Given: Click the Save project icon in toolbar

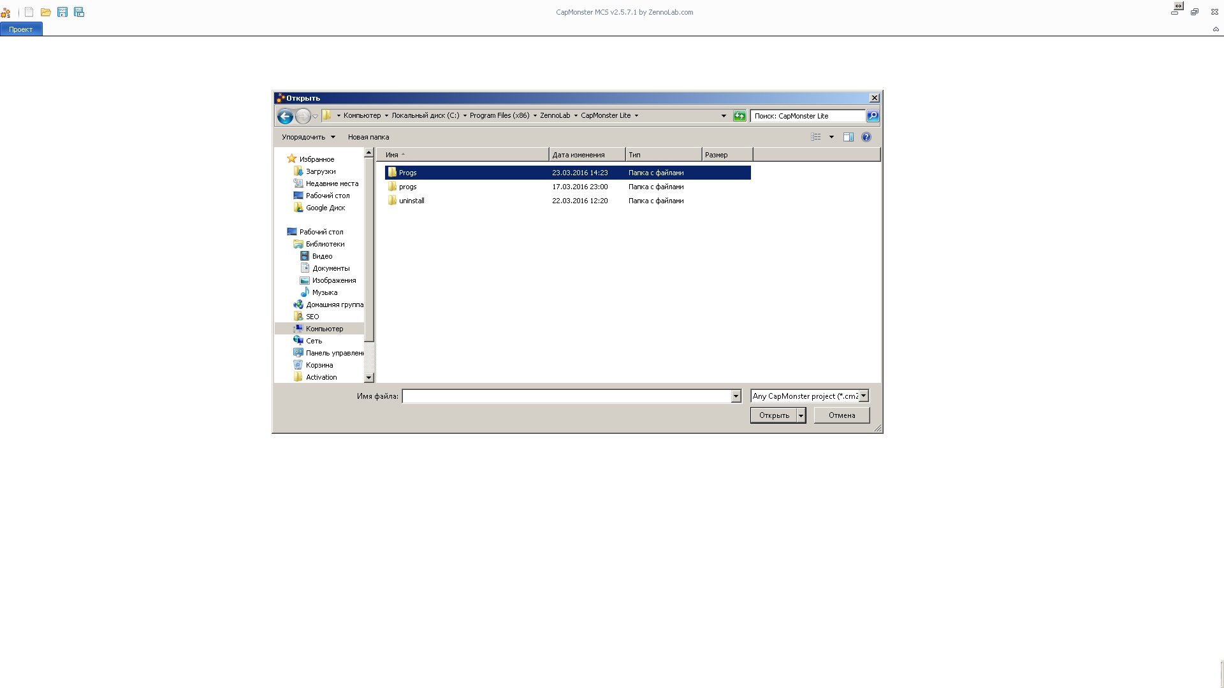Looking at the screenshot, I should click(x=62, y=12).
